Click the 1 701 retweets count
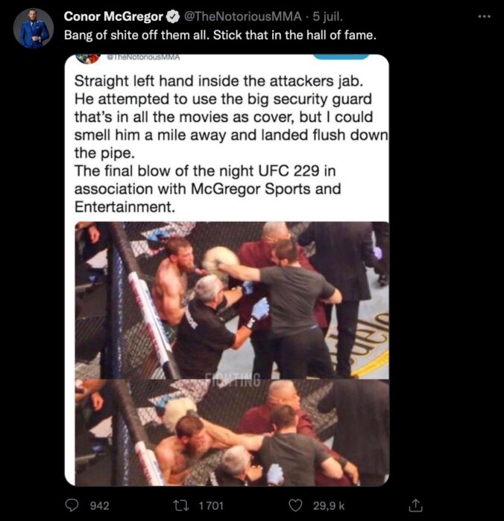The height and width of the screenshot is (521, 504). click(x=211, y=505)
